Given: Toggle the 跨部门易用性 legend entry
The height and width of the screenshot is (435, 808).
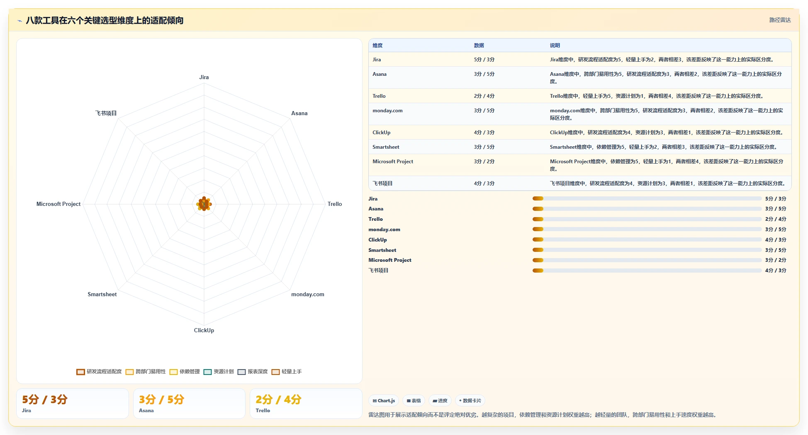Looking at the screenshot, I should 146,372.
